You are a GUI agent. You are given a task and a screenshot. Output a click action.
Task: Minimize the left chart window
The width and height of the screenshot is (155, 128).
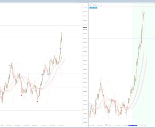pyautogui.click(x=79, y=2)
